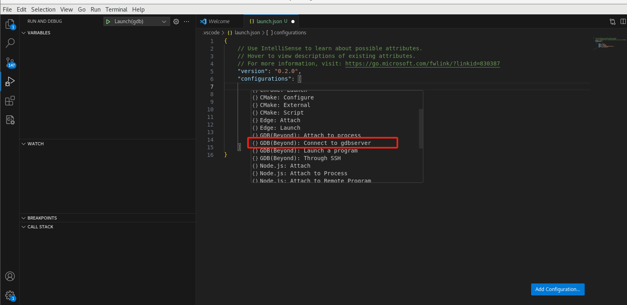
Task: Select Node.js: Attach to Process suggestion
Action: [x=336, y=174]
